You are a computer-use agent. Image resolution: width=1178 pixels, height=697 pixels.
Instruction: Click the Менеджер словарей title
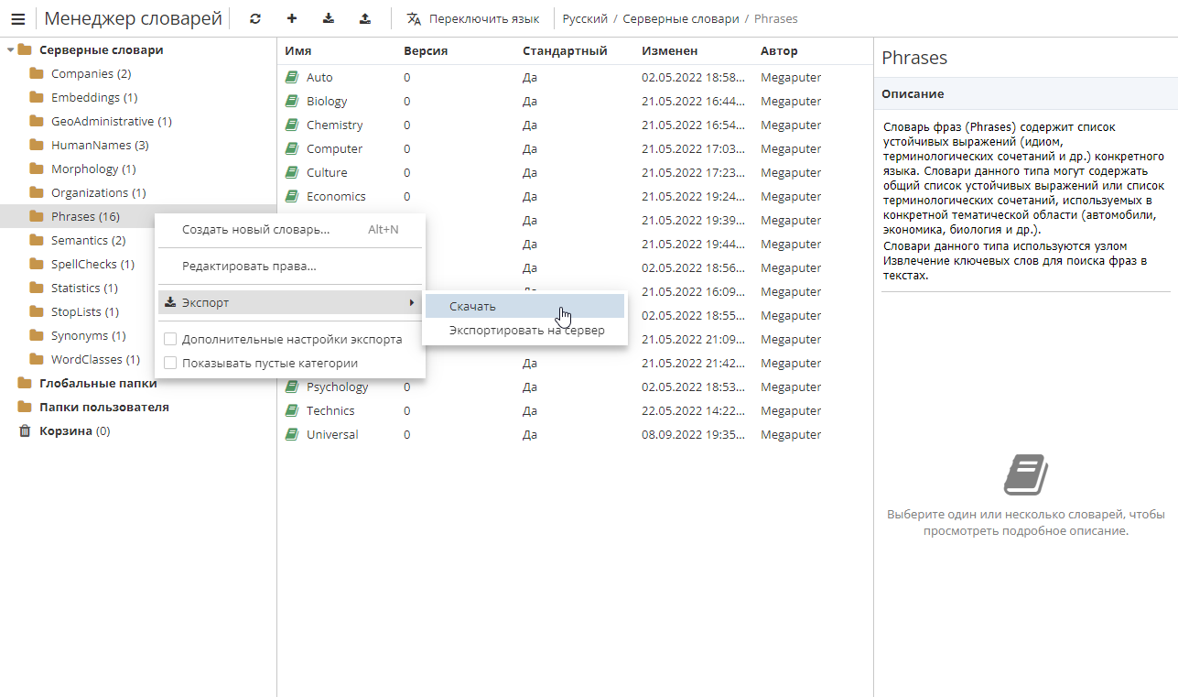[134, 18]
